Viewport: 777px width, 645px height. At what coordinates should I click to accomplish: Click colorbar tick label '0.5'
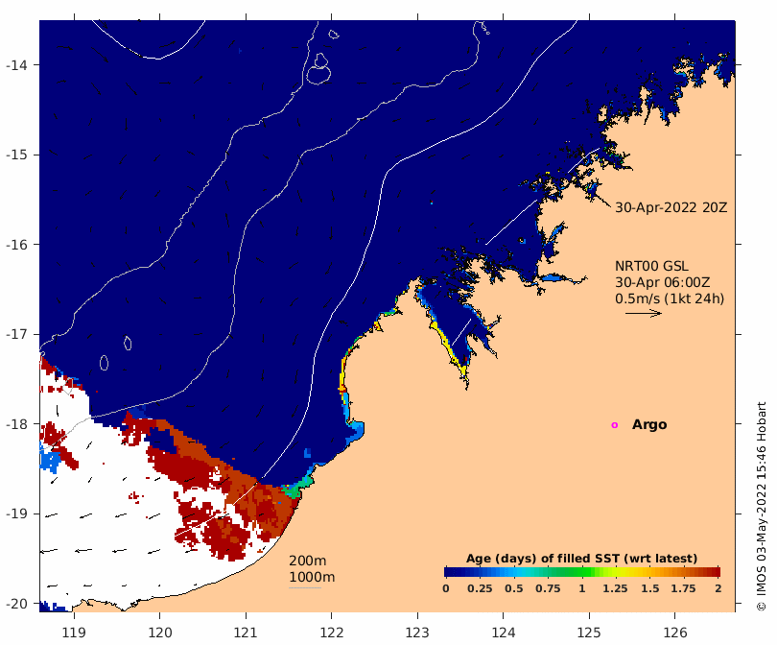pos(514,588)
